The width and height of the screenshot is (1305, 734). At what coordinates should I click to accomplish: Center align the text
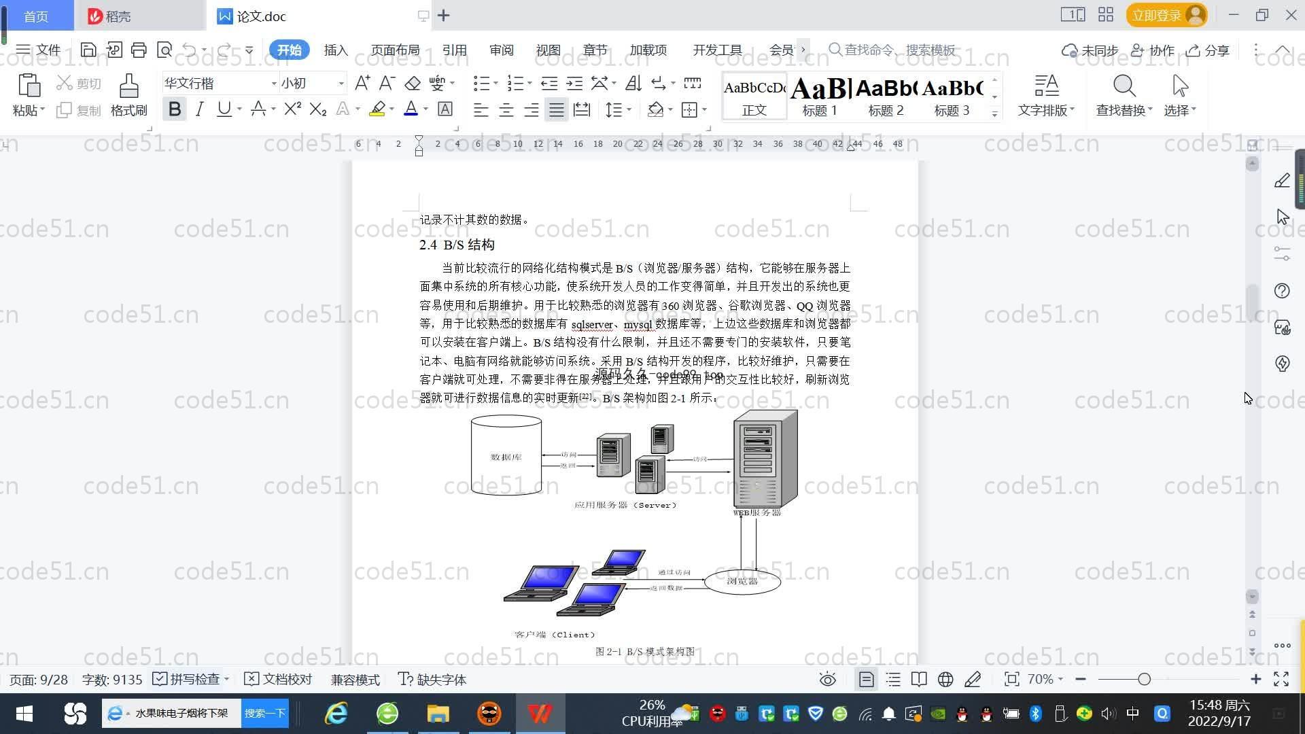point(506,109)
